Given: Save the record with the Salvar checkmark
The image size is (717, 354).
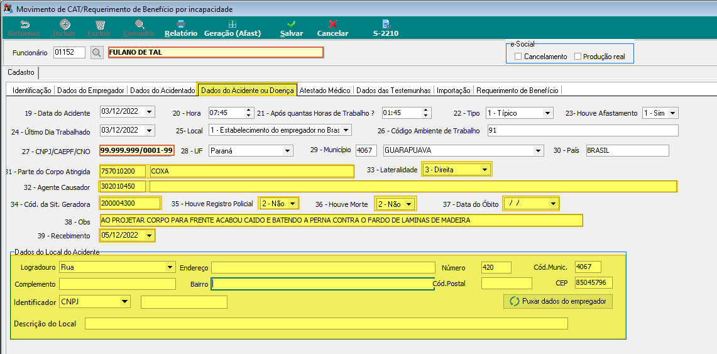Looking at the screenshot, I should pos(292,25).
